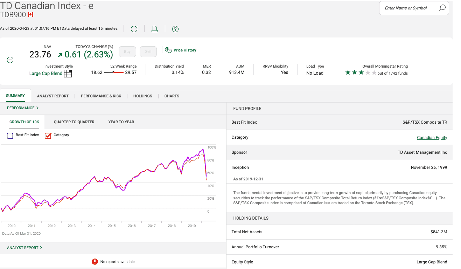461x269 pixels.
Task: Click the investment style box grid icon
Action: pyautogui.click(x=68, y=74)
